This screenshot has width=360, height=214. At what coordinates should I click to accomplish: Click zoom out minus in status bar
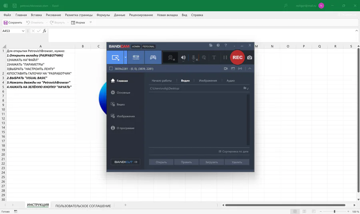321,212
